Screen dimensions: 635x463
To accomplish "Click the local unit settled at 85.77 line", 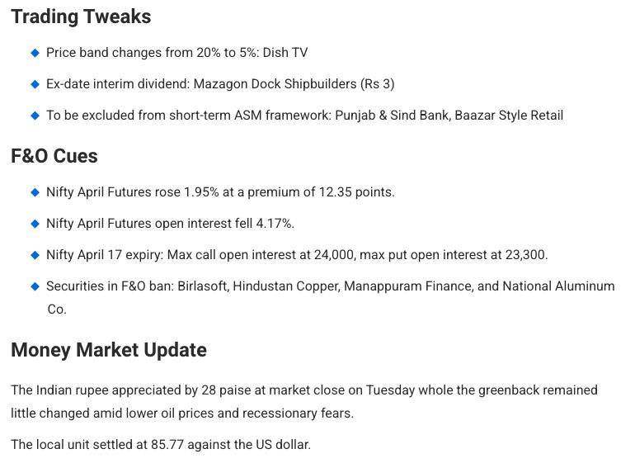I will coord(161,444).
